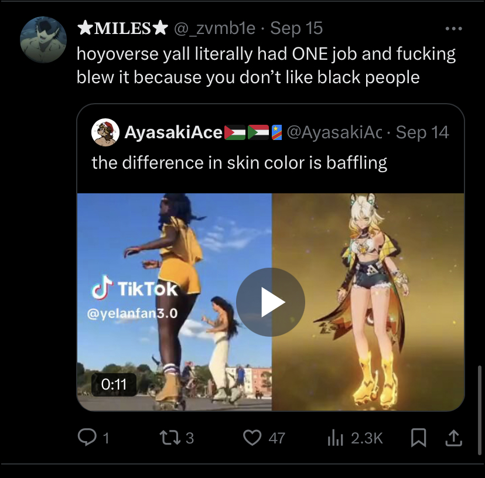
Task: Open the quoted tweet about skin color difference
Action: click(239, 162)
